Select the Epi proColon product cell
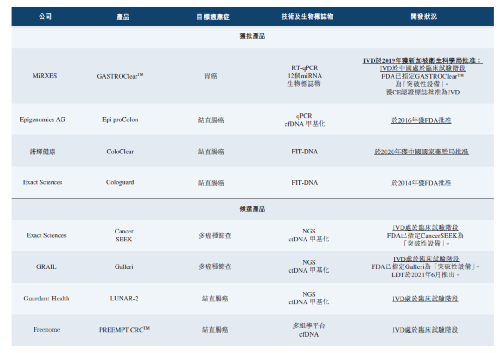503x353 pixels. coord(120,120)
